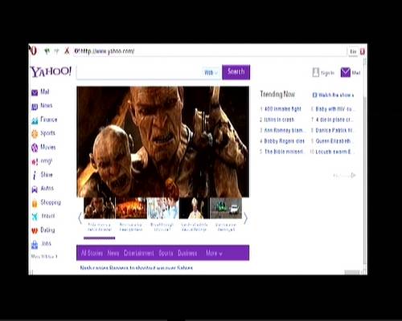Select the pope carousel thumbnail
This screenshot has width=402, height=321.
pyautogui.click(x=195, y=208)
